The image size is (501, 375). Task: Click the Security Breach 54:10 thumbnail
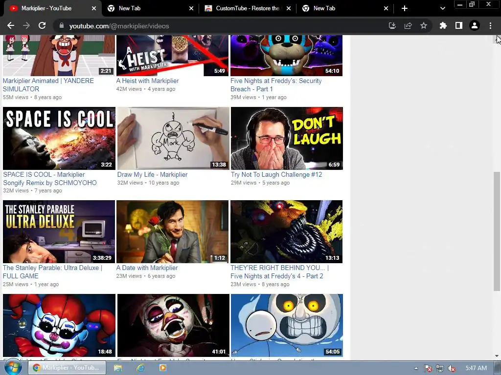pos(286,56)
